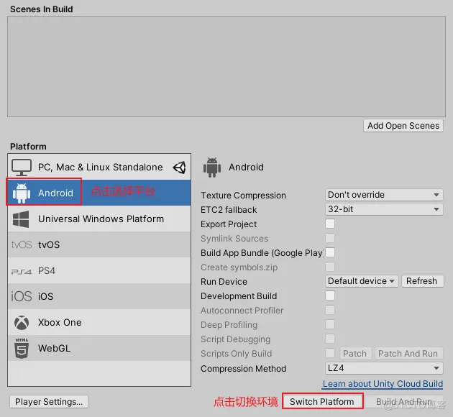Click the ETC2 fallback label
This screenshot has height=417, width=453.
point(229,210)
